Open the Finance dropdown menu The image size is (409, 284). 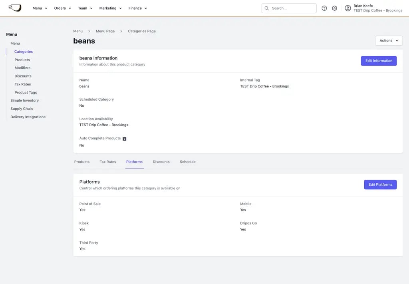pyautogui.click(x=138, y=8)
